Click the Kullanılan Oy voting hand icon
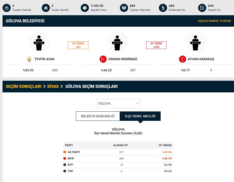Image resolution: width=234 pixels, height=182 pixels. point(163,8)
